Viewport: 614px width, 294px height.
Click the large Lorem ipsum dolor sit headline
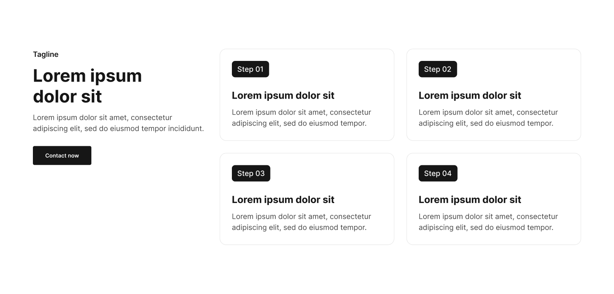[x=87, y=86]
